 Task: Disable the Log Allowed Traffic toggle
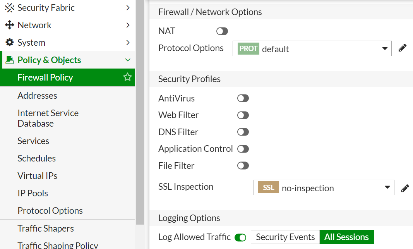point(240,237)
